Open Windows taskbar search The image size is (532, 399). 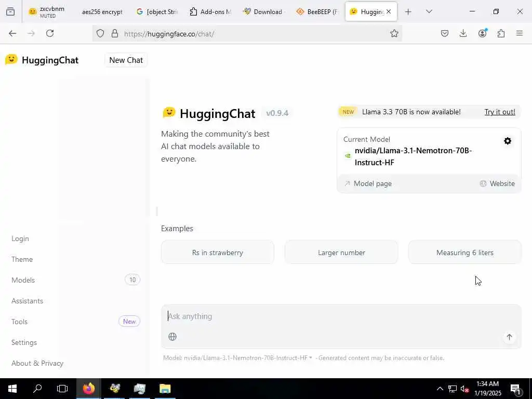pyautogui.click(x=37, y=389)
